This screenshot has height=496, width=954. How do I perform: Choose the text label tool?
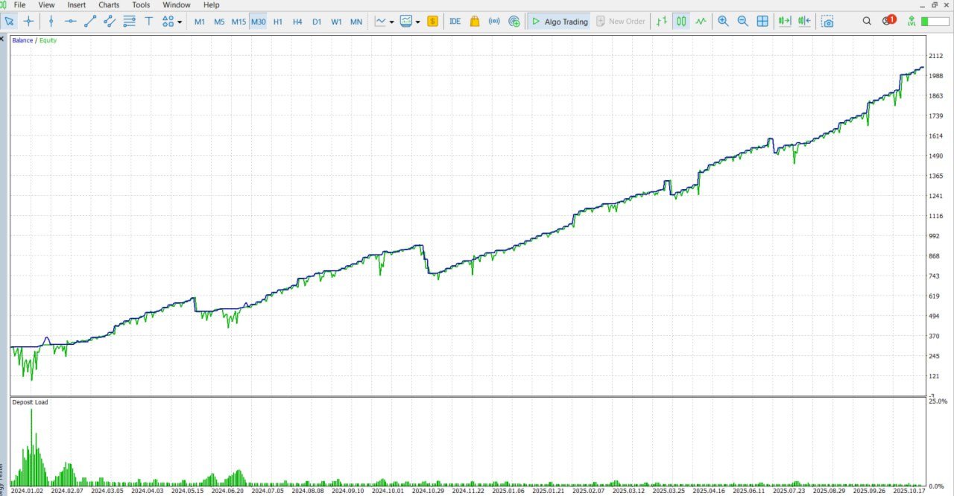point(148,22)
